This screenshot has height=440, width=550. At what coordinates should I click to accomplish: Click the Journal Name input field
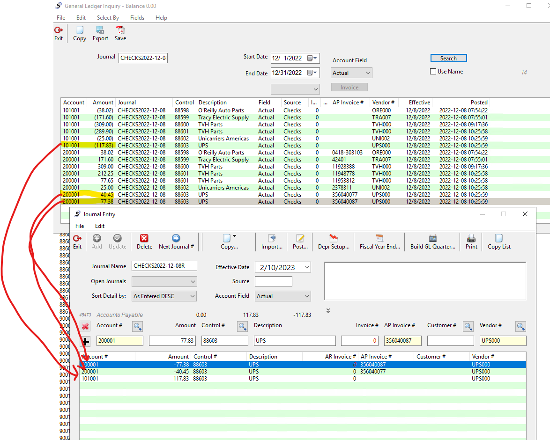coord(164,266)
